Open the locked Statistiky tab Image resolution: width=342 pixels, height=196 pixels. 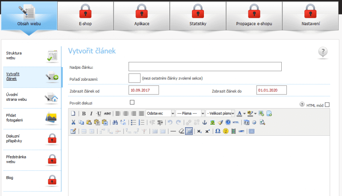point(198,16)
